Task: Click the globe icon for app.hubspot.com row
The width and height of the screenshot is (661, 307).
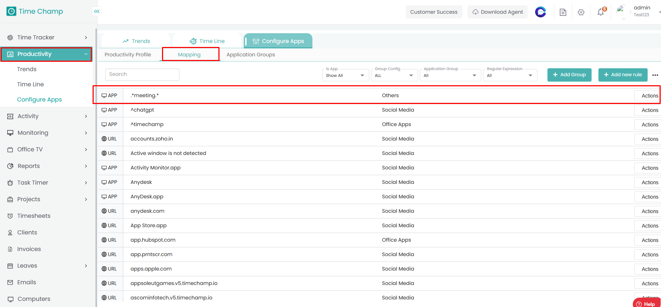Action: tap(104, 240)
